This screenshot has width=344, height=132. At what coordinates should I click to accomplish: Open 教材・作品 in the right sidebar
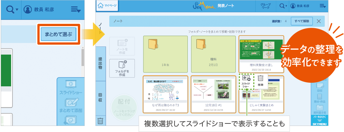(319, 98)
